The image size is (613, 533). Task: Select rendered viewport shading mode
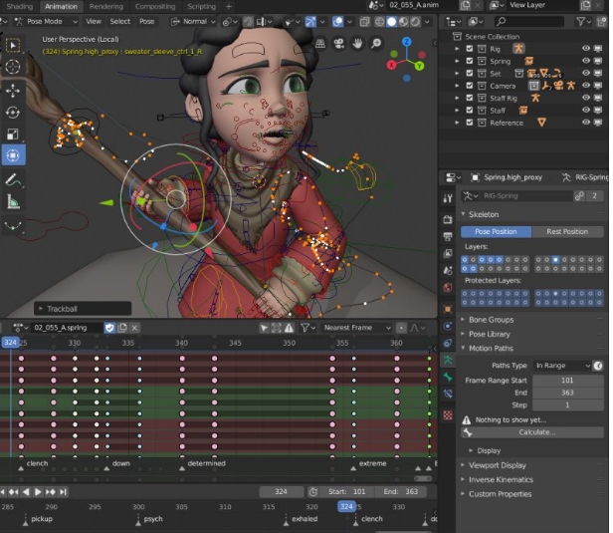[415, 22]
